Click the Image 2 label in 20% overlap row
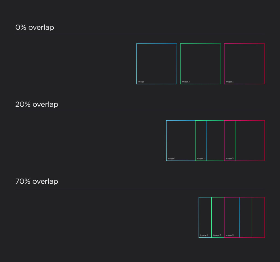This screenshot has height=262, width=280. click(200, 159)
